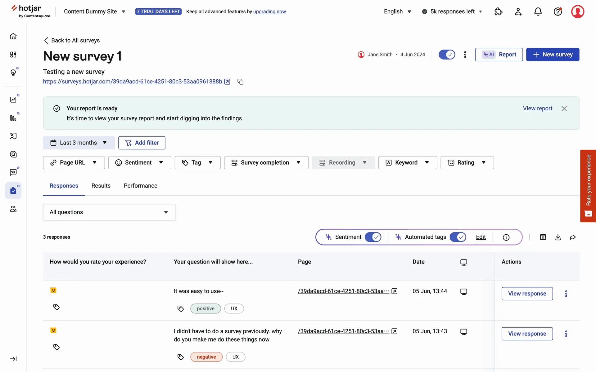Viewport: 596px width, 372px height.
Task: Open the integrations puzzle icon
Action: click(x=498, y=11)
